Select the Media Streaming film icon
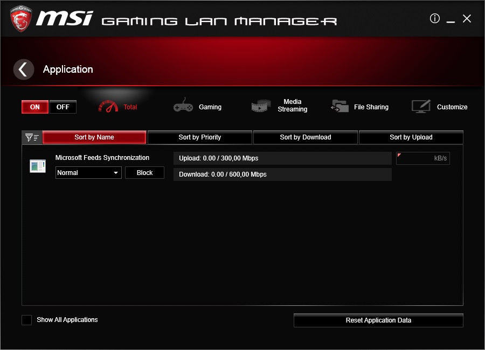This screenshot has height=350, width=485. pos(261,106)
